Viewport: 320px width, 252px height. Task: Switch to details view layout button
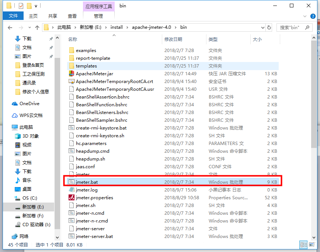pyautogui.click(x=303, y=245)
